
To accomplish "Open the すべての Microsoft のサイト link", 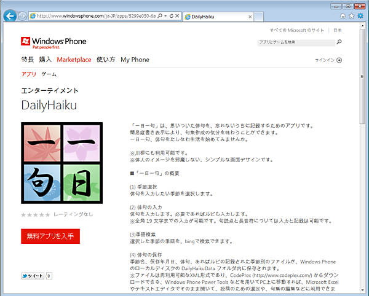I will pyautogui.click(x=296, y=30).
